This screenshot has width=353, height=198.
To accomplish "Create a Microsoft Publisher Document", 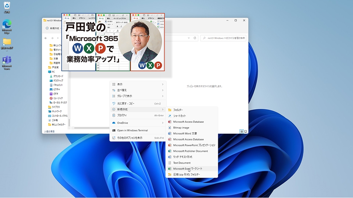I will click(192, 151).
